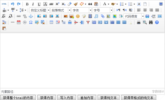Redo the last undone action

(x=19, y=4)
